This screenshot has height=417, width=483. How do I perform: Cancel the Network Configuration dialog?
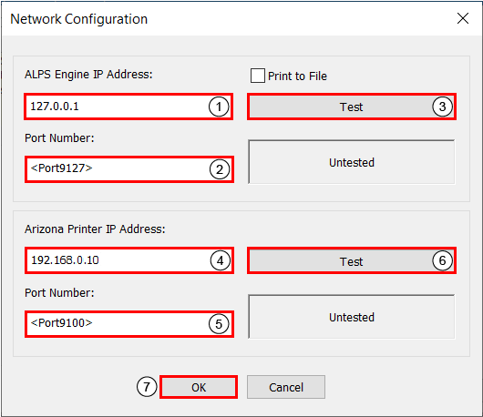(x=286, y=387)
